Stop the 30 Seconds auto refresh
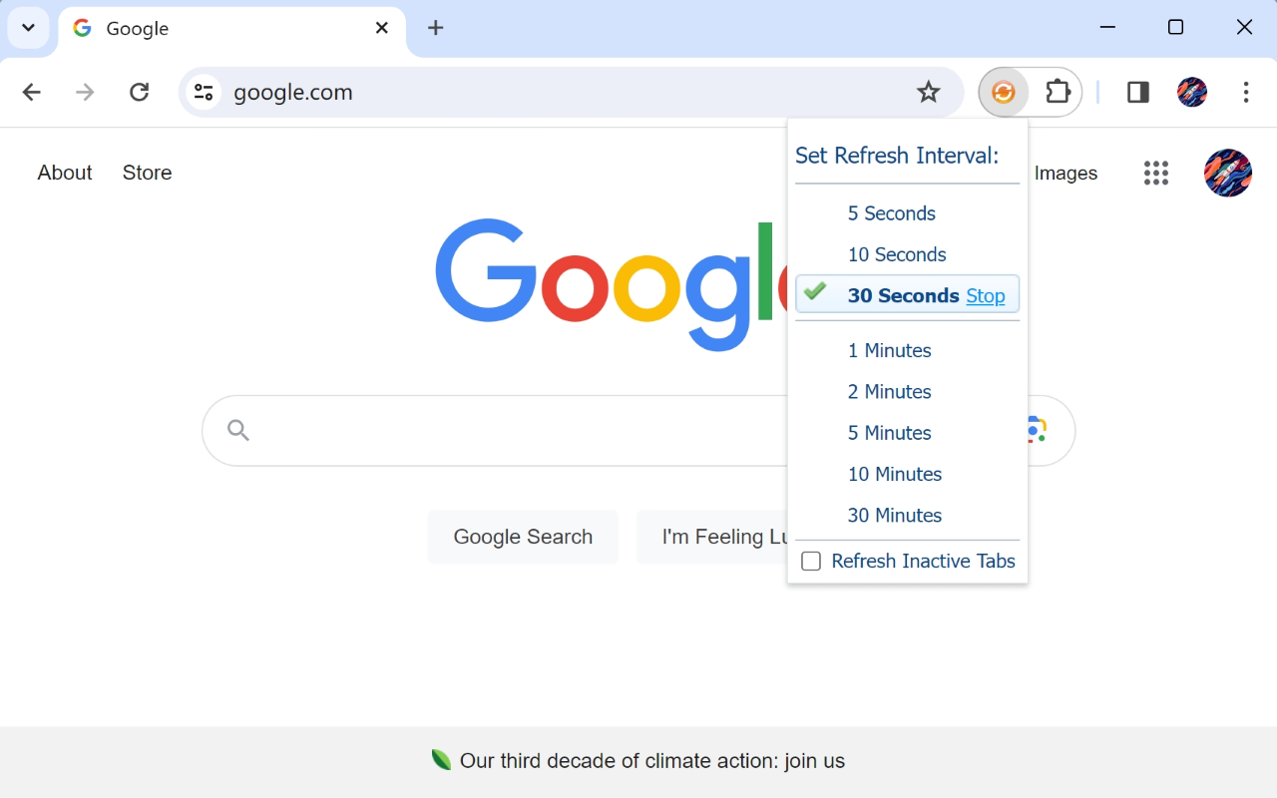This screenshot has width=1277, height=798. 985,296
